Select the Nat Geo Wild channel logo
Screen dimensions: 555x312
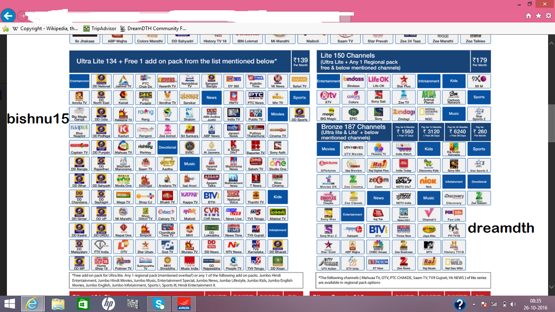click(x=454, y=263)
